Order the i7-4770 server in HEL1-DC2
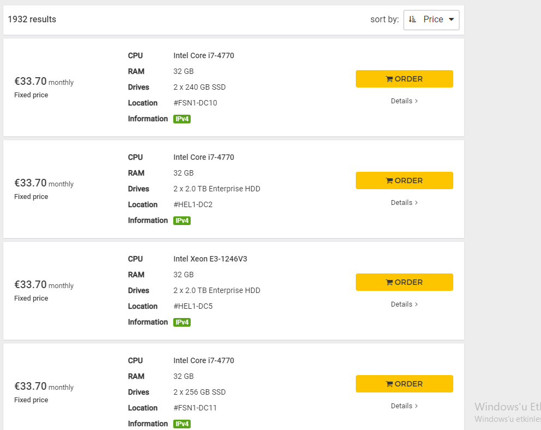The image size is (541, 430). tap(404, 180)
